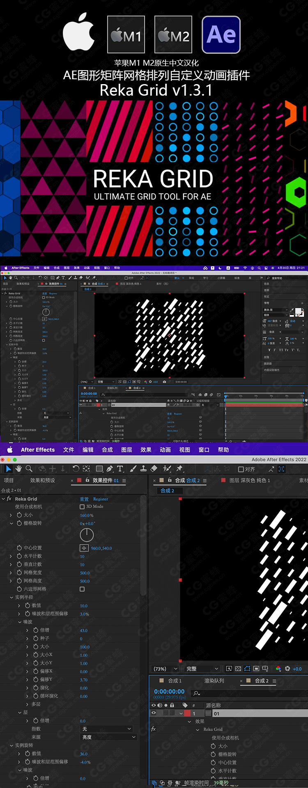Screen dimensions: 308x788
Task: Select the Type tool in enlarged toolbar
Action: point(120,469)
